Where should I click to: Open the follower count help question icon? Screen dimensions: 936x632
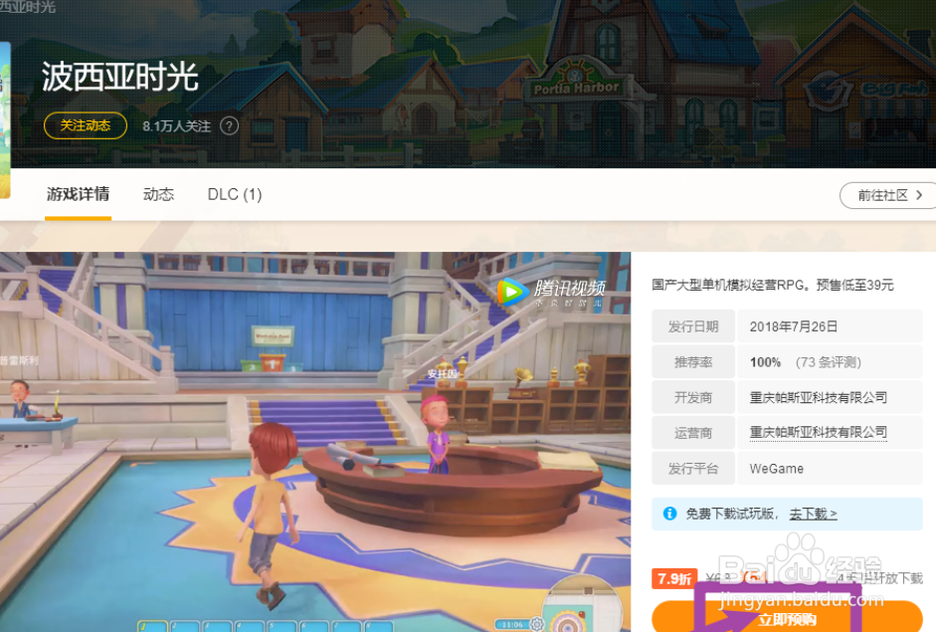click(x=229, y=126)
